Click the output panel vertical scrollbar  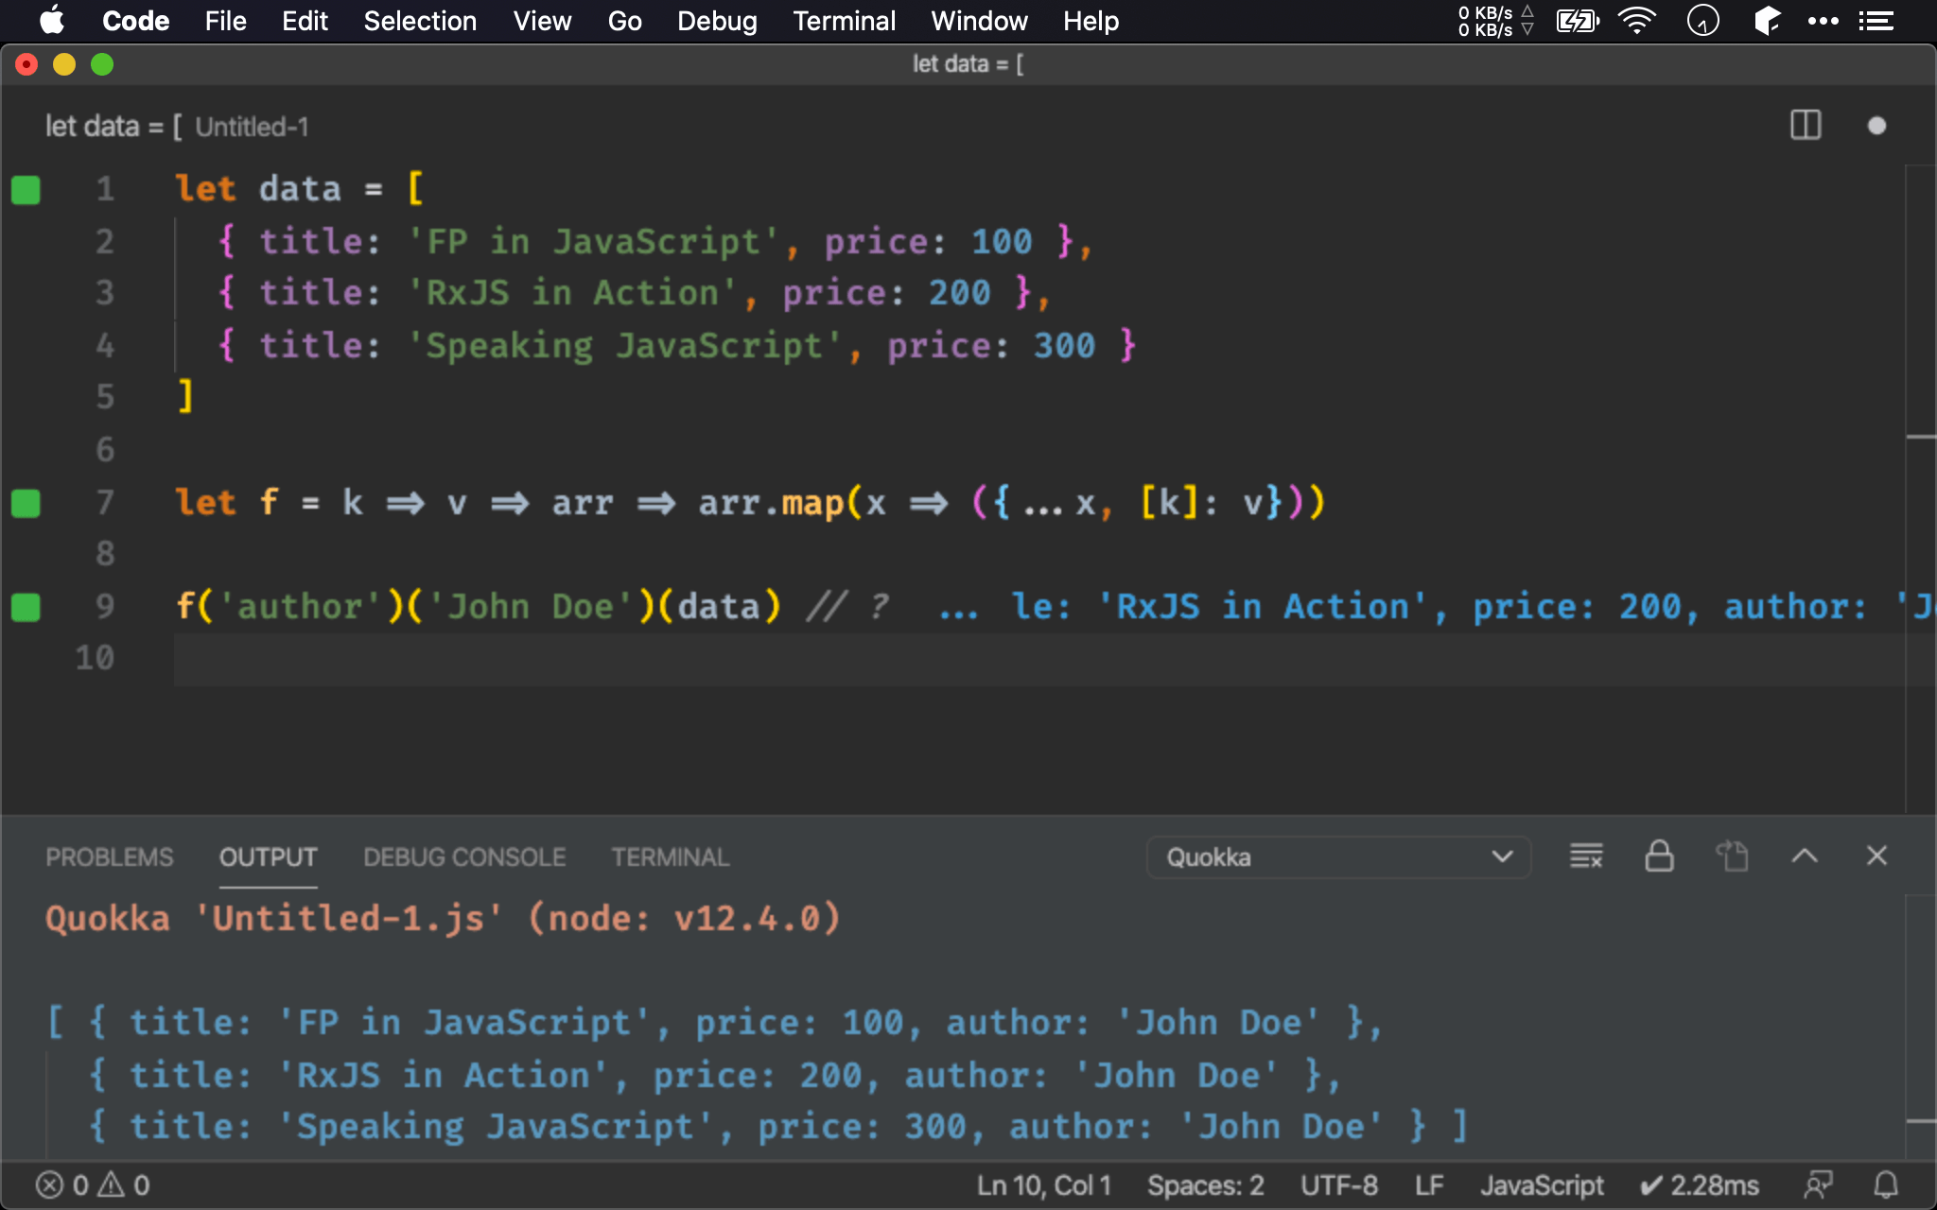1920,1027
